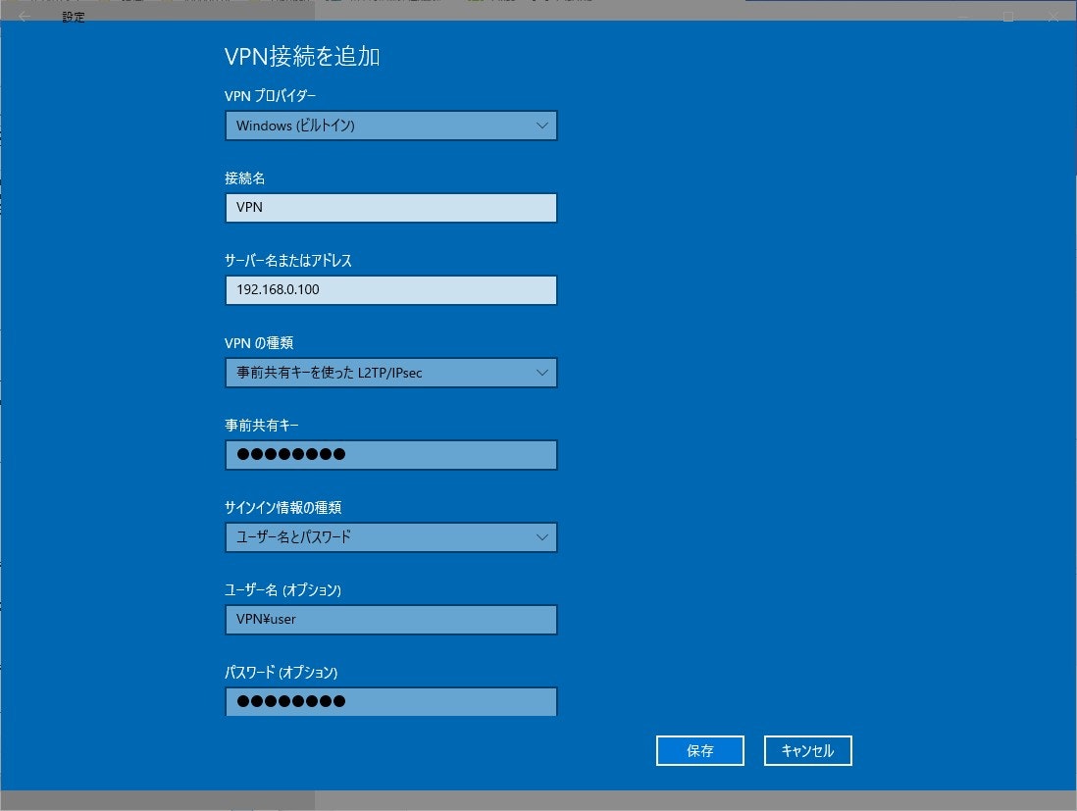Click the VPN接続を追加 heading
Viewport: 1077px width, 811px height.
[x=302, y=56]
